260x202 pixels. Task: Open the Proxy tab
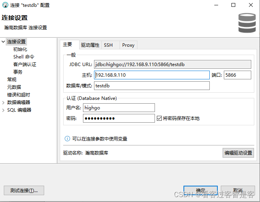tap(128, 45)
